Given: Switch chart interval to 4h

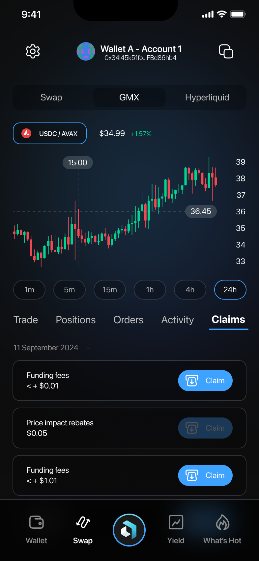Looking at the screenshot, I should (x=190, y=290).
